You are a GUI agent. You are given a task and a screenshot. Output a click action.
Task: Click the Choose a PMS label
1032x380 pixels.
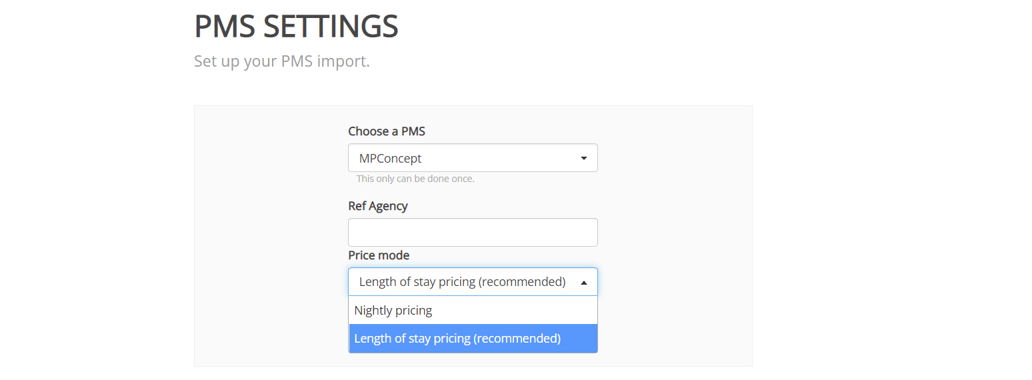(x=387, y=131)
